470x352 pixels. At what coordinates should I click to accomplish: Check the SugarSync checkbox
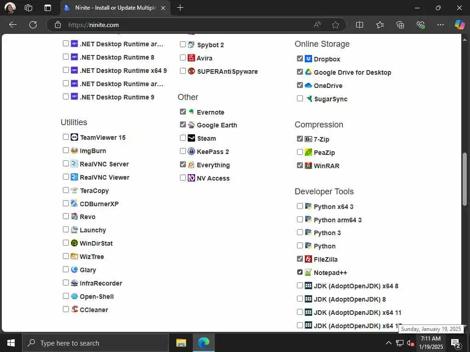[300, 98]
